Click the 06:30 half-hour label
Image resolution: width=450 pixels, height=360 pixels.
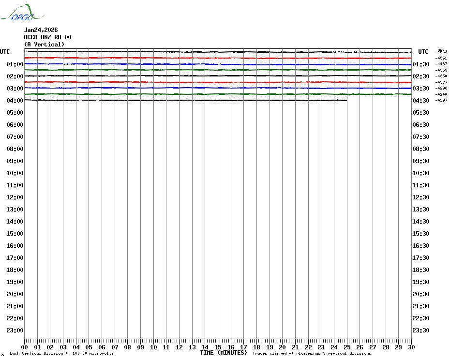click(421, 124)
